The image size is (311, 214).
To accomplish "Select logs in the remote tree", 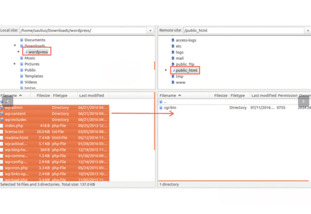I will (180, 52).
